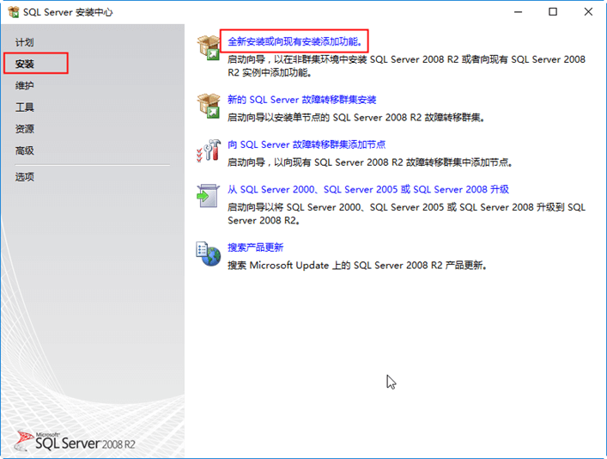Click 全新安装或向现有安装添加功能 link
This screenshot has width=607, height=459.
tap(295, 41)
